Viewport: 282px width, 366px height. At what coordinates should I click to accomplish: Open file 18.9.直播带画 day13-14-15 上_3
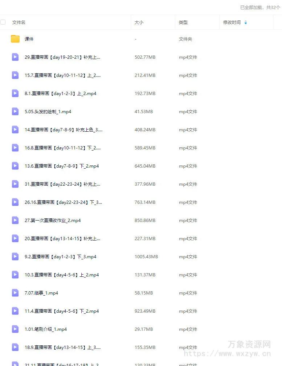63,348
